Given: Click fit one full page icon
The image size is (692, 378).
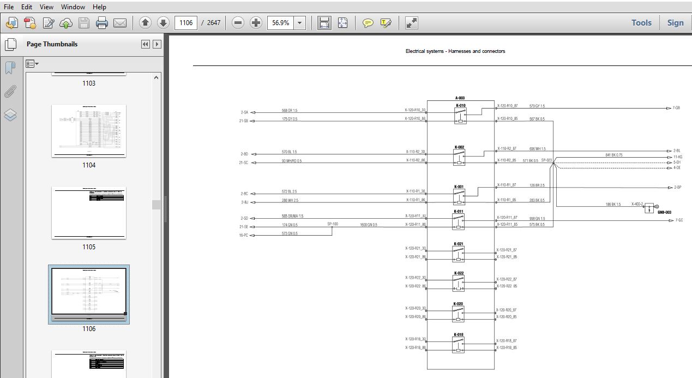Looking at the screenshot, I should point(342,23).
